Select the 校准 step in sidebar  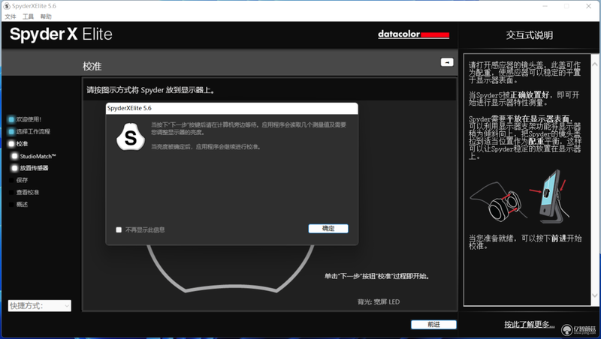(22, 144)
